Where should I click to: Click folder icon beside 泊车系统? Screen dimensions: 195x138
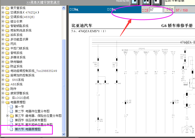[x=7, y=35]
